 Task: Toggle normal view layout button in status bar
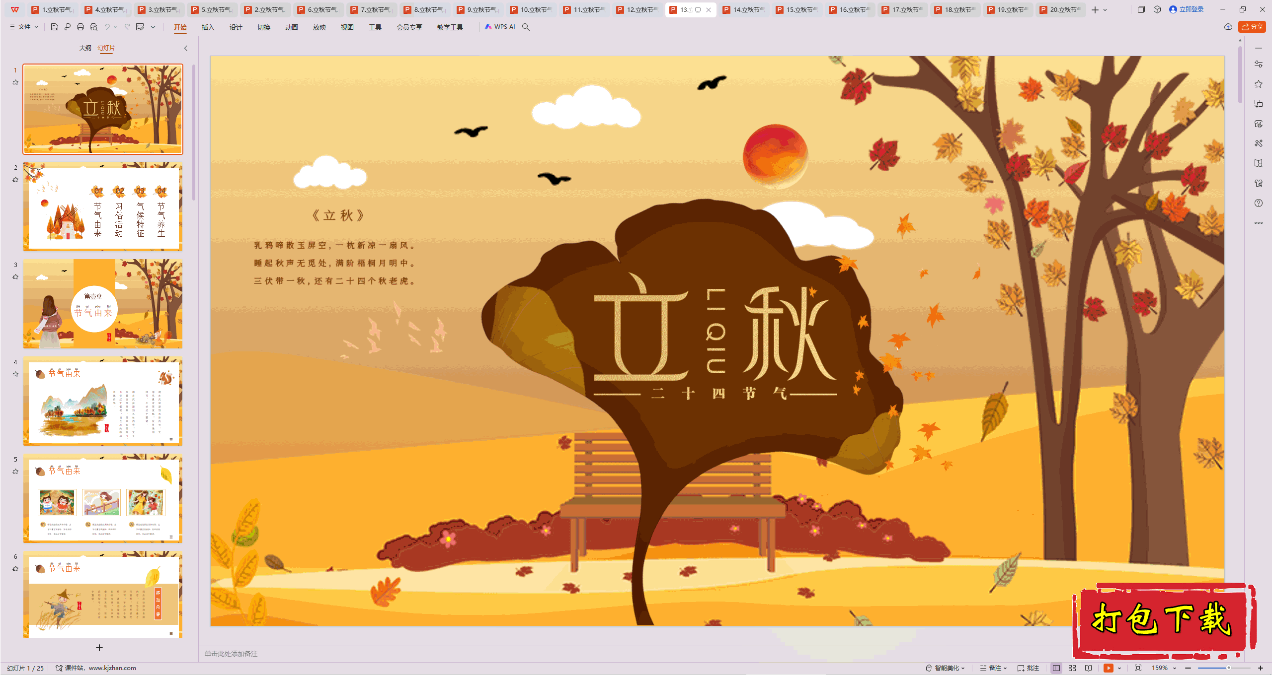pyautogui.click(x=1056, y=668)
